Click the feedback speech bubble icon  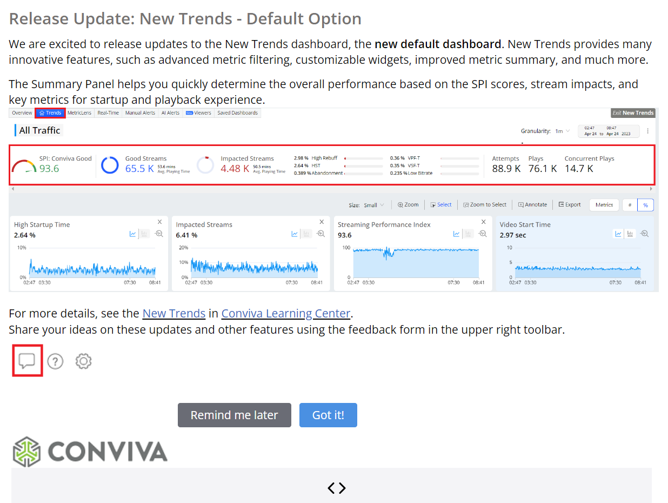(27, 361)
